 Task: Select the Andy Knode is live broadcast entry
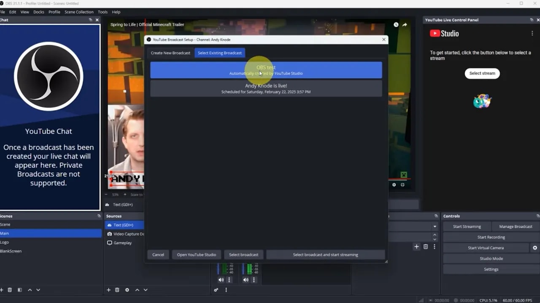coord(266,88)
